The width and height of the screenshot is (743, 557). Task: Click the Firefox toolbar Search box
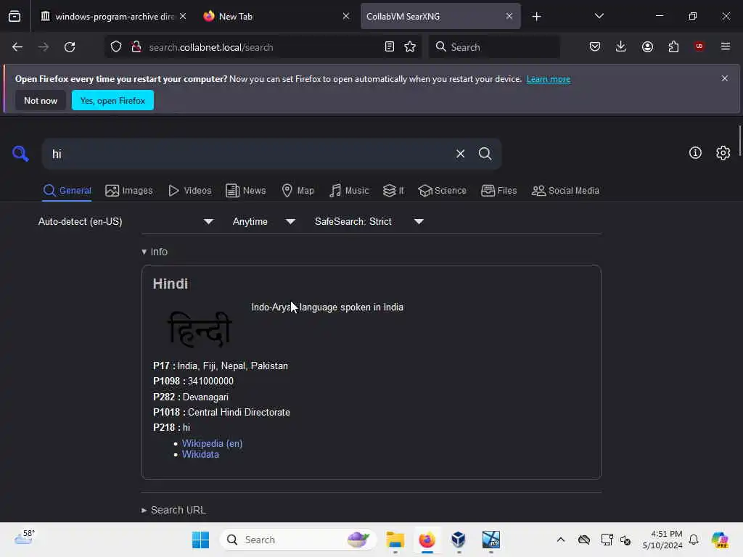[494, 47]
